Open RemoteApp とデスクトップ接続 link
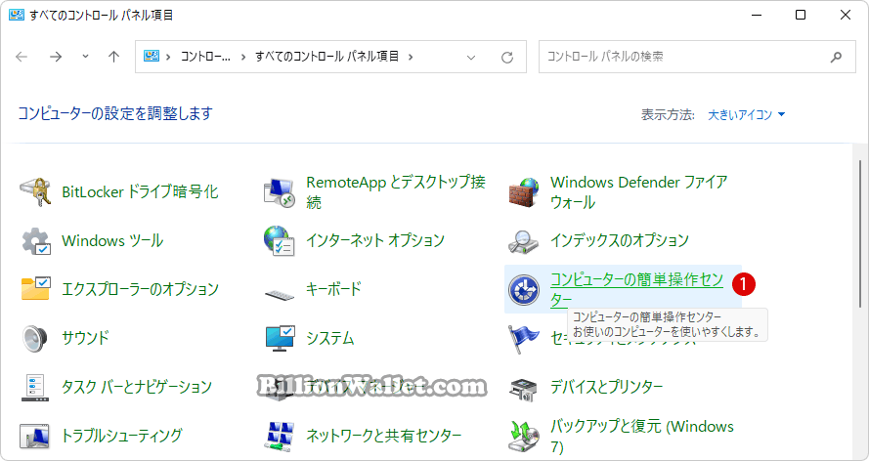Viewport: 869px width, 461px height. pyautogui.click(x=396, y=192)
